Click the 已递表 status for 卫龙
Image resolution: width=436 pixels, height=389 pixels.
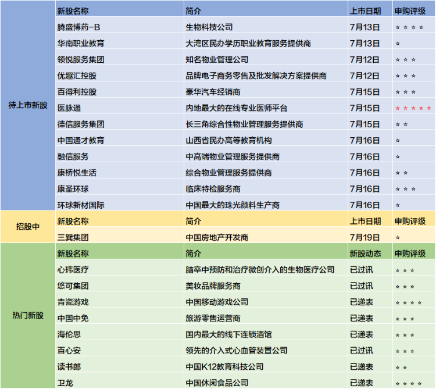[x=362, y=383]
